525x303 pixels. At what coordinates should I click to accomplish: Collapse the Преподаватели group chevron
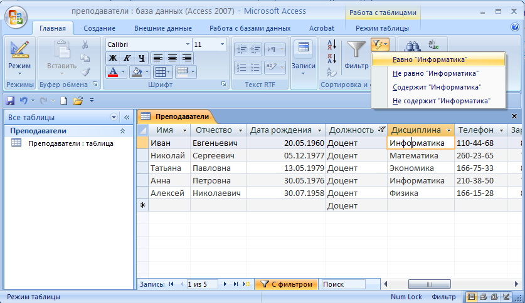(122, 131)
